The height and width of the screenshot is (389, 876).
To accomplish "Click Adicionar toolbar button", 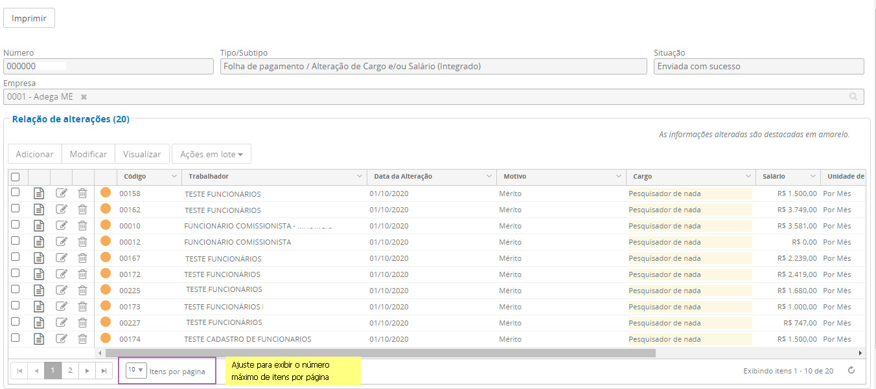I will pos(35,154).
